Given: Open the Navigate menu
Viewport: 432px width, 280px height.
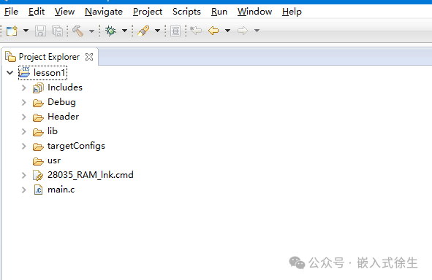Looking at the screenshot, I should pos(104,12).
